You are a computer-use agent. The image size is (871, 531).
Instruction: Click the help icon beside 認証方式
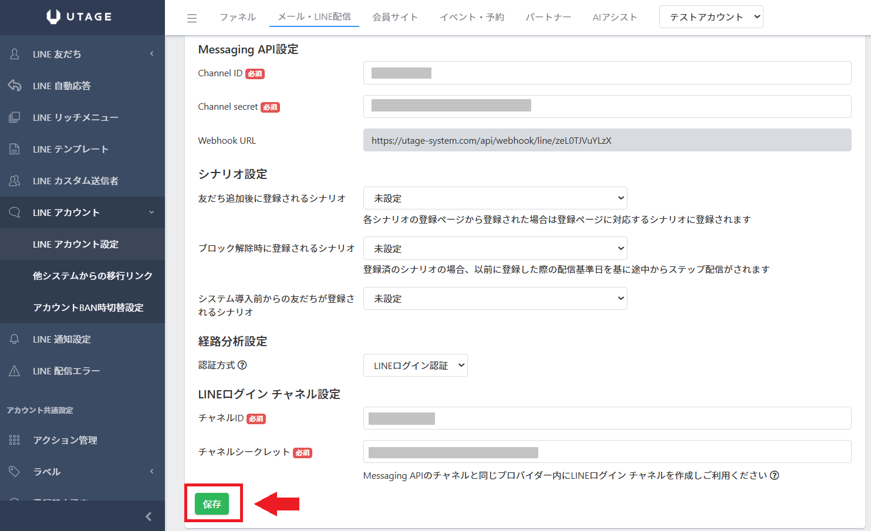coord(242,365)
